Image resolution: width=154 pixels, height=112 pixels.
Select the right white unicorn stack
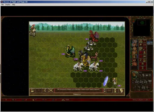(94, 67)
